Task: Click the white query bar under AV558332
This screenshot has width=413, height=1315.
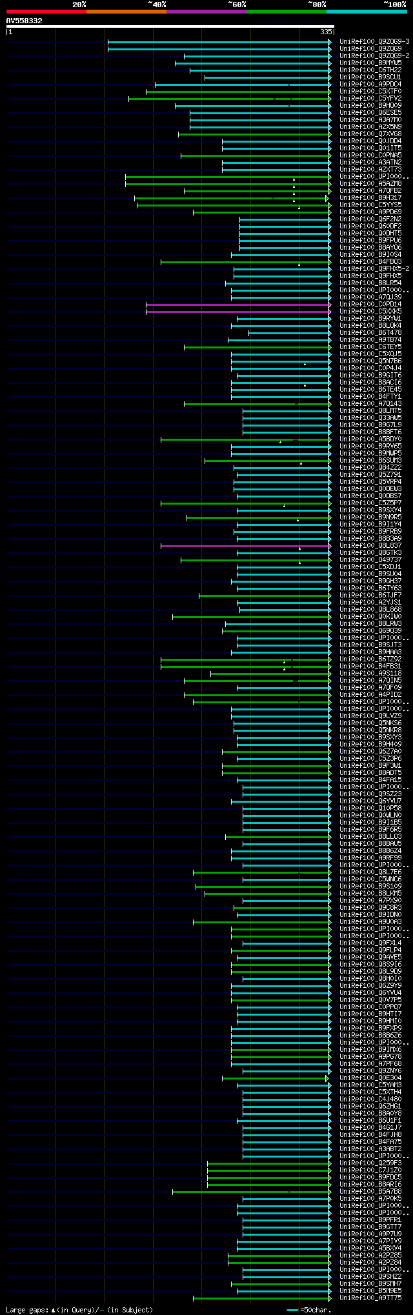Action: coord(170,26)
